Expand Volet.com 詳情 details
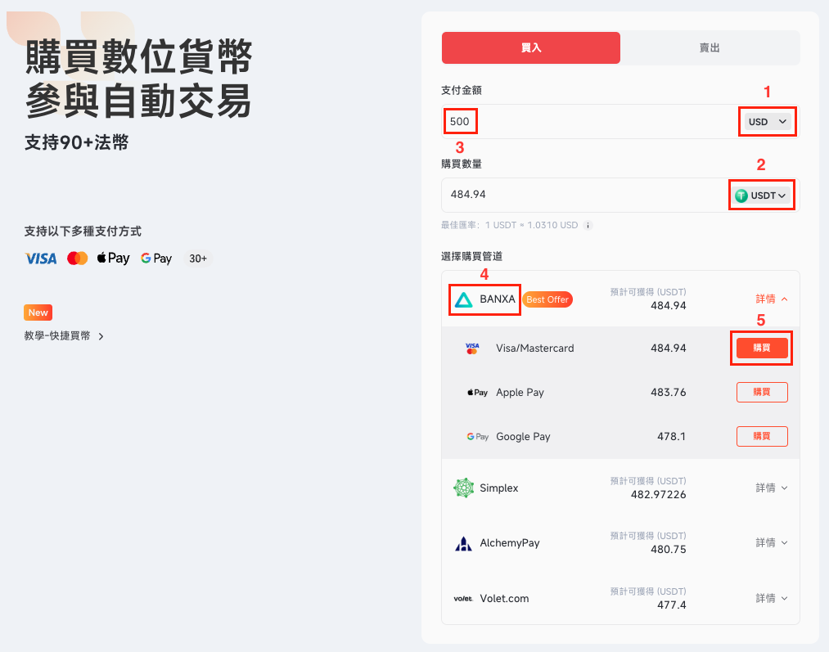Viewport: 829px width, 652px height. (772, 598)
